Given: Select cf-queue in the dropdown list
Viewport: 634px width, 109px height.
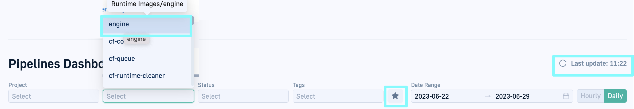Looking at the screenshot, I should (x=122, y=59).
